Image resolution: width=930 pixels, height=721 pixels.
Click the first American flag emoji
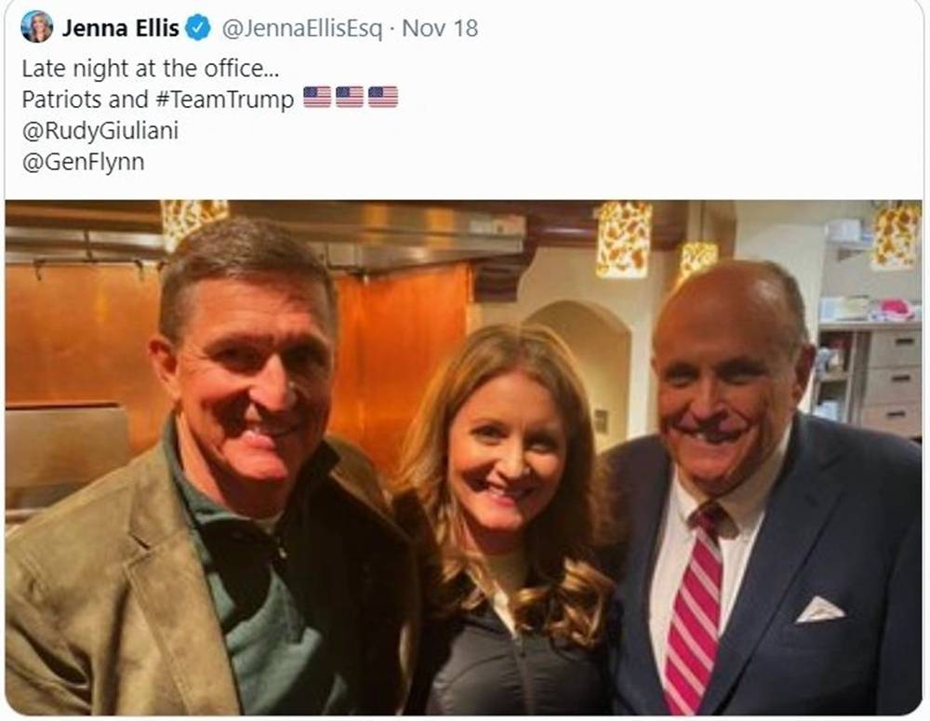click(317, 98)
